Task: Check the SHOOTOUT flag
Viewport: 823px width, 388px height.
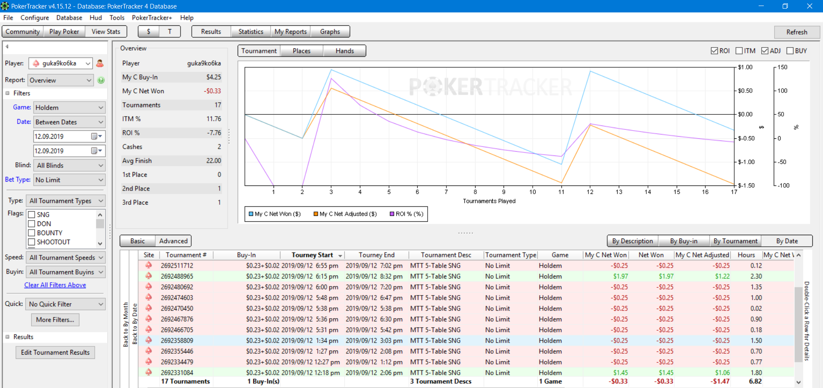Action: coord(31,242)
